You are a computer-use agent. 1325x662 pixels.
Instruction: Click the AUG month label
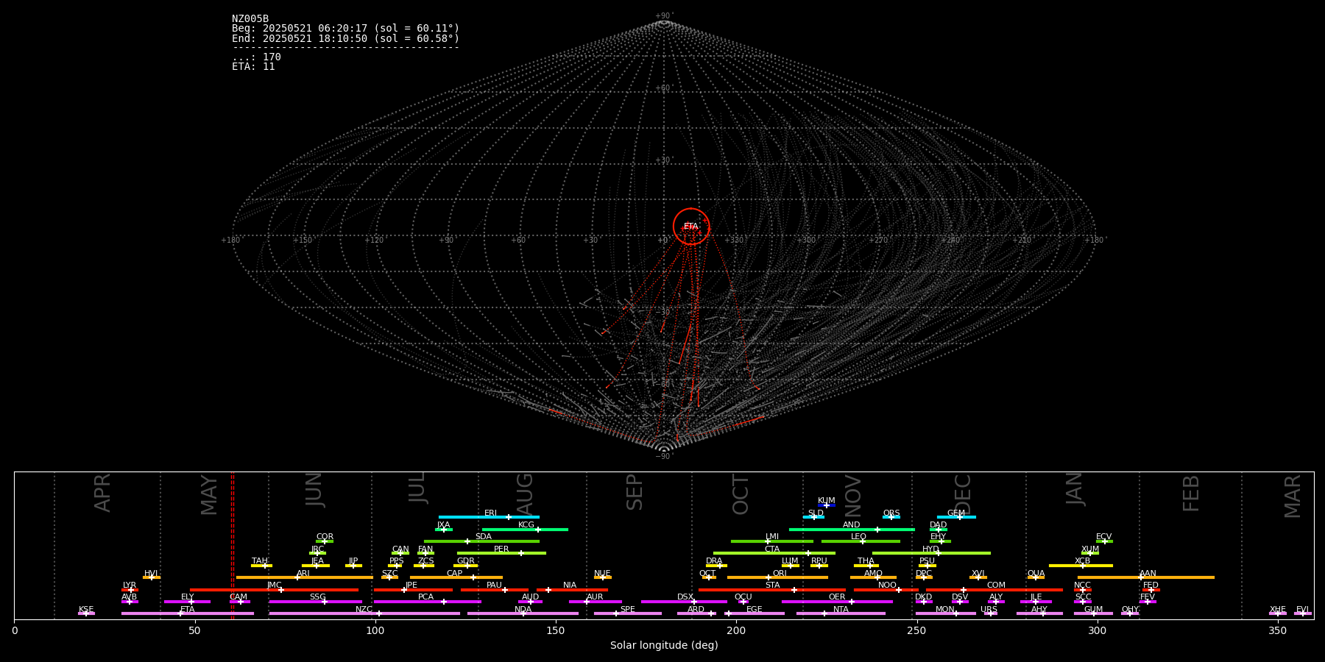pos(524,494)
